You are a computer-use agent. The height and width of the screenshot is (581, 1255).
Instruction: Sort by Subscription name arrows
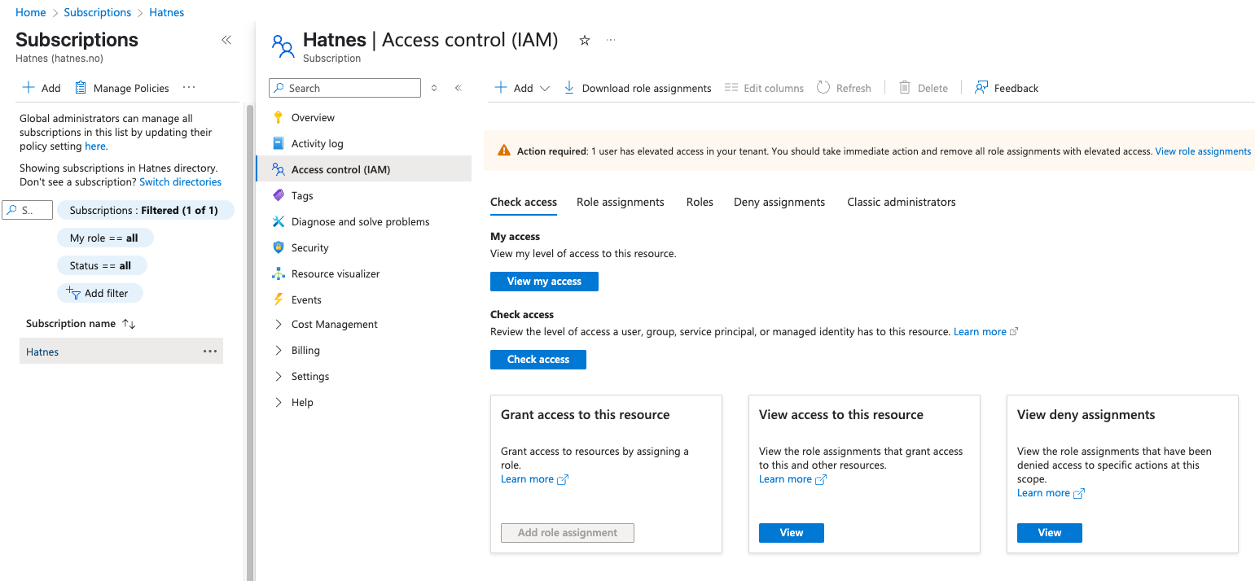pyautogui.click(x=129, y=324)
